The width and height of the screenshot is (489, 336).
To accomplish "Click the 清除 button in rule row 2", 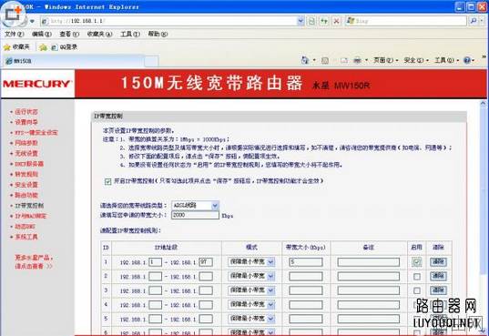I will tap(438, 276).
